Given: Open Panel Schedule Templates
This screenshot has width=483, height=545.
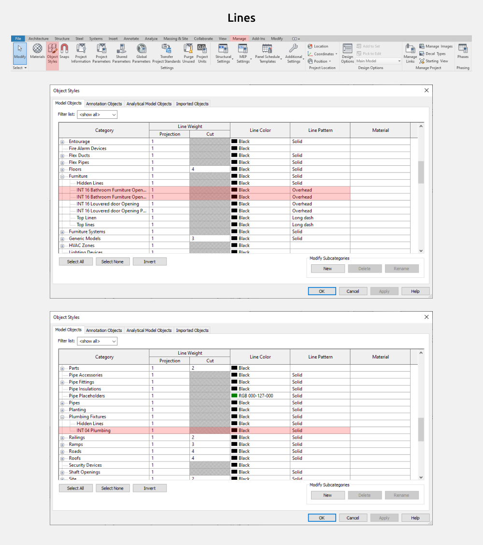Looking at the screenshot, I should (268, 53).
